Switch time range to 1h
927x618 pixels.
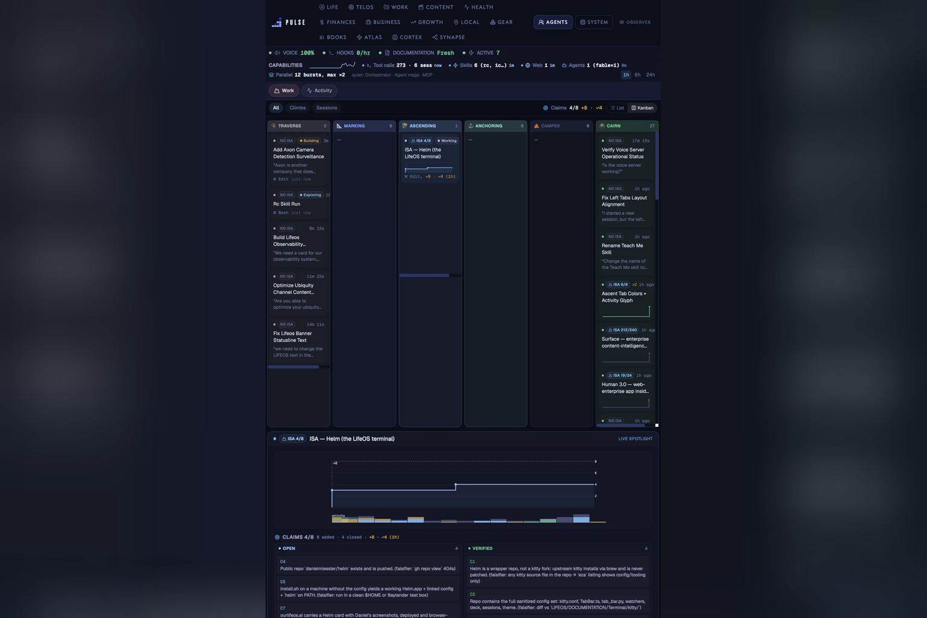[626, 75]
